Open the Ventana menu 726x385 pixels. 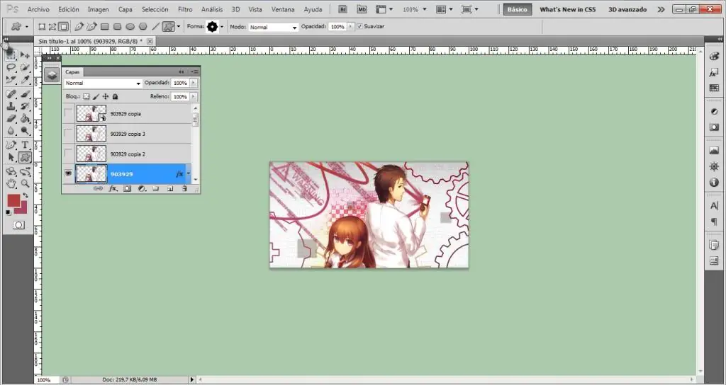pyautogui.click(x=283, y=9)
